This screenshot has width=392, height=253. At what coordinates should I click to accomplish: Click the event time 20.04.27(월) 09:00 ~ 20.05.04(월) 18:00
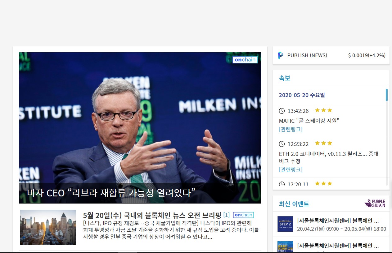tap(341, 229)
